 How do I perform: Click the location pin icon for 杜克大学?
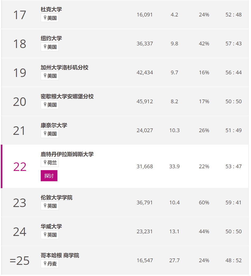pos(45,18)
